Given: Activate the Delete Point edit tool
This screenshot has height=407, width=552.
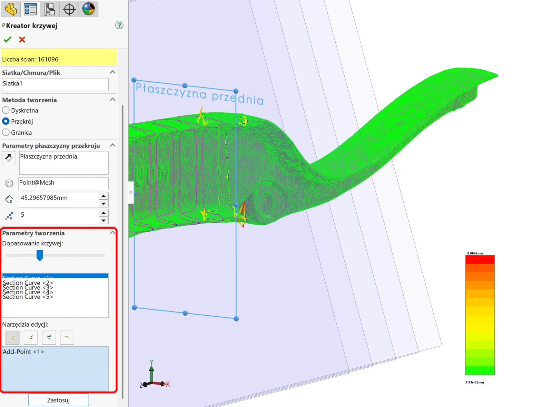Looking at the screenshot, I should (31, 338).
